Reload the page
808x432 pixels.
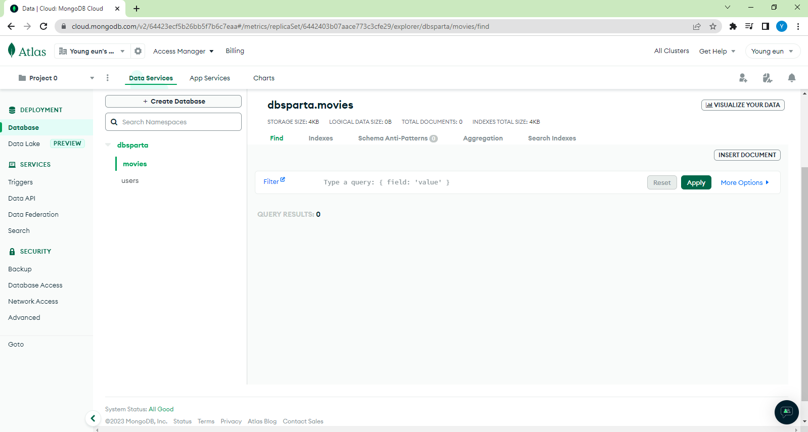click(x=43, y=26)
